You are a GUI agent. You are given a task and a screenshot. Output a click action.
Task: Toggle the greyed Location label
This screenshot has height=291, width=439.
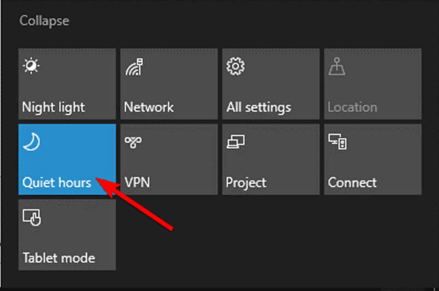pos(352,107)
